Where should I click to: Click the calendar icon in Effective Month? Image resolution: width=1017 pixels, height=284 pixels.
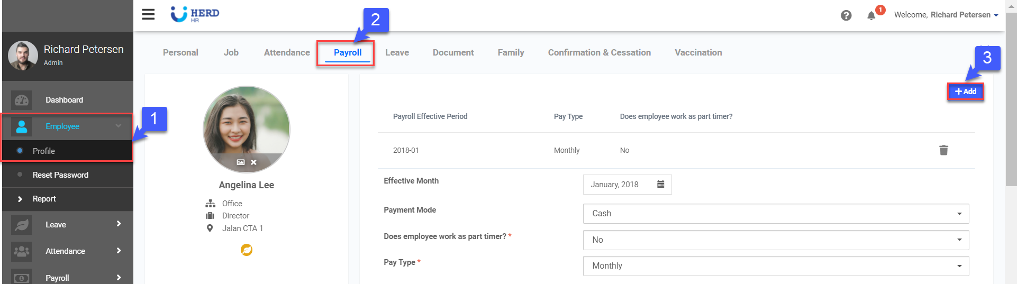(660, 185)
